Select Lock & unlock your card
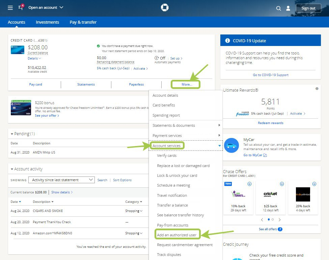The height and width of the screenshot is (260, 329). (177, 175)
